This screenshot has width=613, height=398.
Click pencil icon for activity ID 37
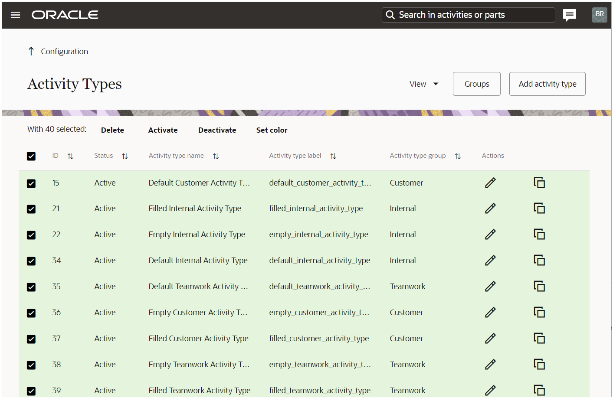(490, 339)
